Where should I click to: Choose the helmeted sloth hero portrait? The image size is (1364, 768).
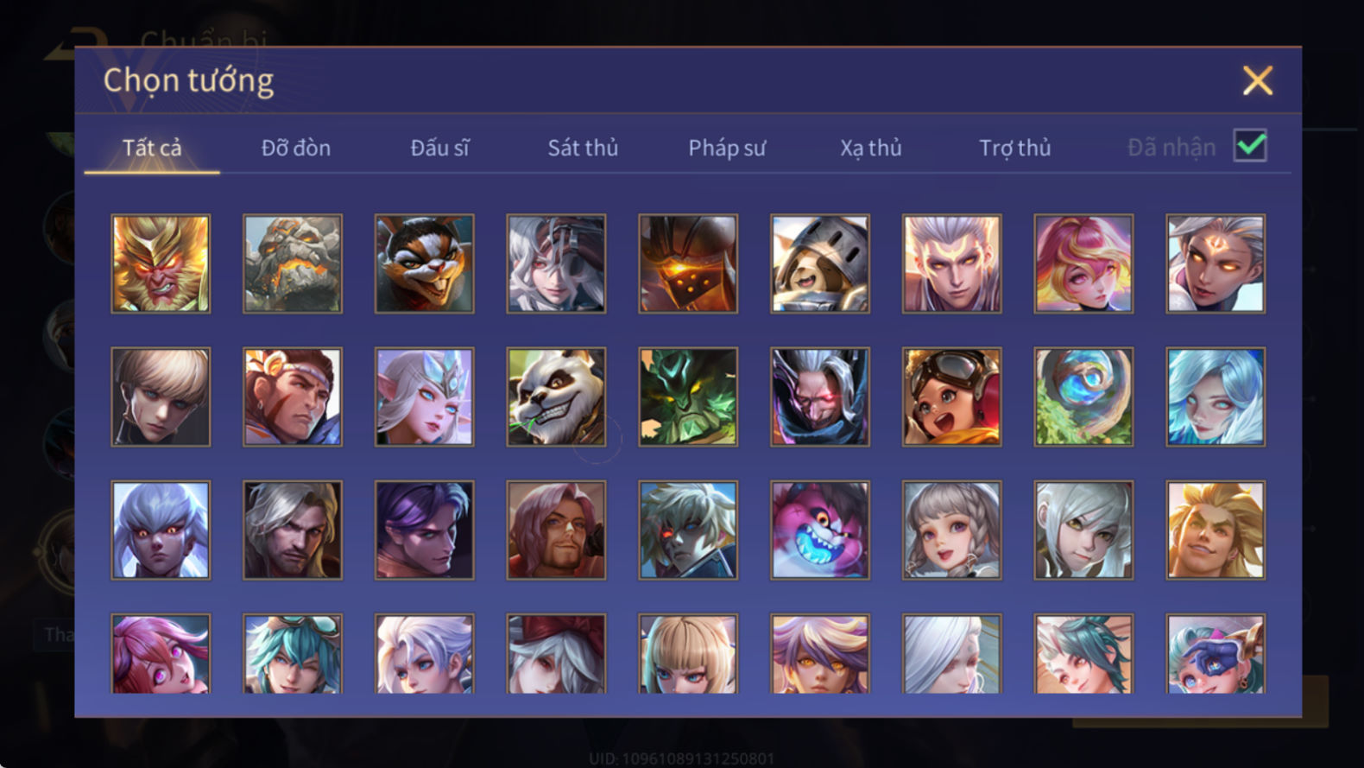click(x=820, y=263)
